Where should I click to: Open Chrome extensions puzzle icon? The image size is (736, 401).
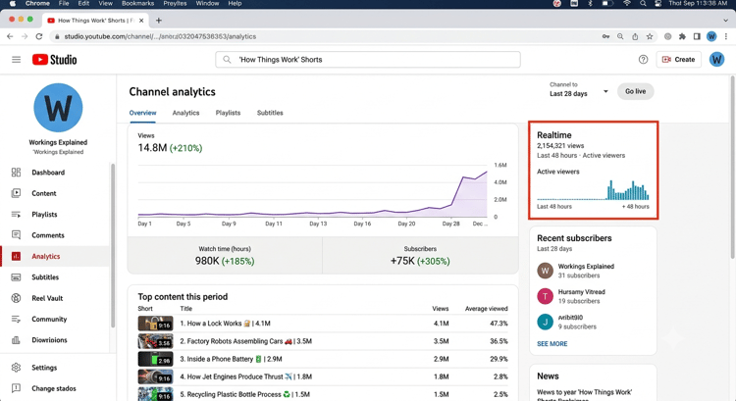(682, 36)
